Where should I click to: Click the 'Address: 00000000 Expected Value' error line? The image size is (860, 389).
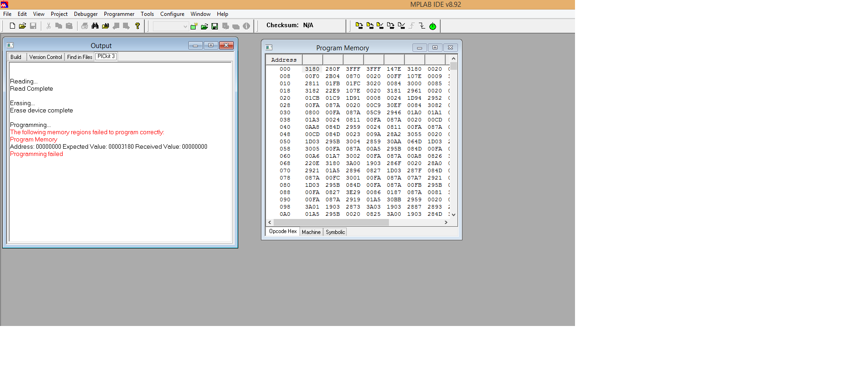[x=108, y=147]
